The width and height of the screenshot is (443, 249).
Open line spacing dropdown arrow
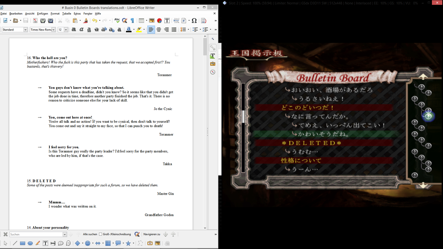(188, 30)
